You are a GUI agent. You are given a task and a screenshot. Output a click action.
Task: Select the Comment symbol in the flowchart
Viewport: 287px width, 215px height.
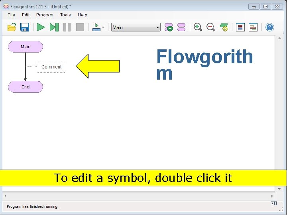(51, 67)
